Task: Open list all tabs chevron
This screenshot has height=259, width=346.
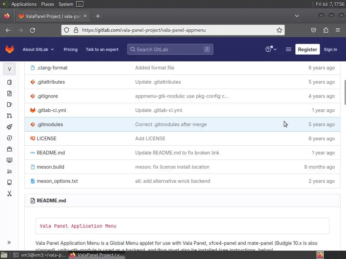Action: click(x=297, y=16)
